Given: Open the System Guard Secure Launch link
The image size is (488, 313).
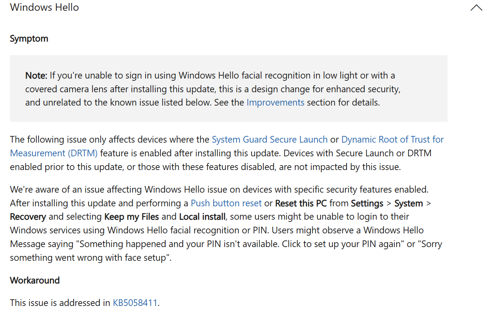Looking at the screenshot, I should [270, 140].
